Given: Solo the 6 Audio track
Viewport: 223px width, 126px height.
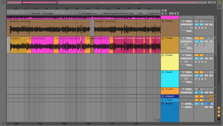Looking at the screenshot, I should tap(206, 21).
